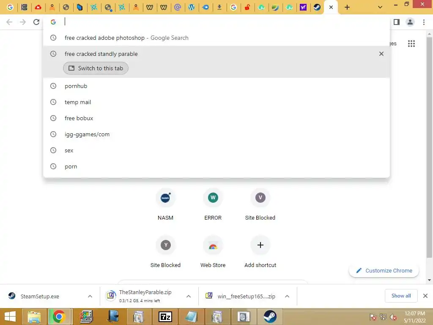Switch to the red padlock tab
The height and width of the screenshot is (325, 433).
[247, 7]
